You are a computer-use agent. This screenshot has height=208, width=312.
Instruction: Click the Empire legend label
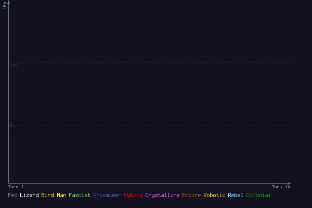point(191,196)
